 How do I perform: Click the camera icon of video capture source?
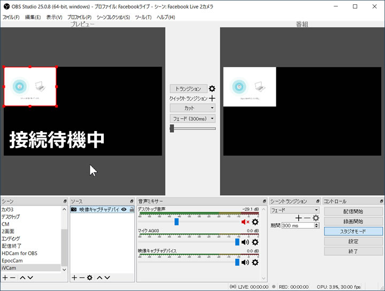(74, 210)
